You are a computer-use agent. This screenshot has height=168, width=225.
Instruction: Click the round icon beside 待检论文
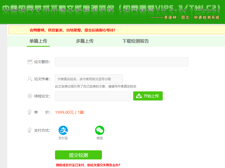coord(30,96)
